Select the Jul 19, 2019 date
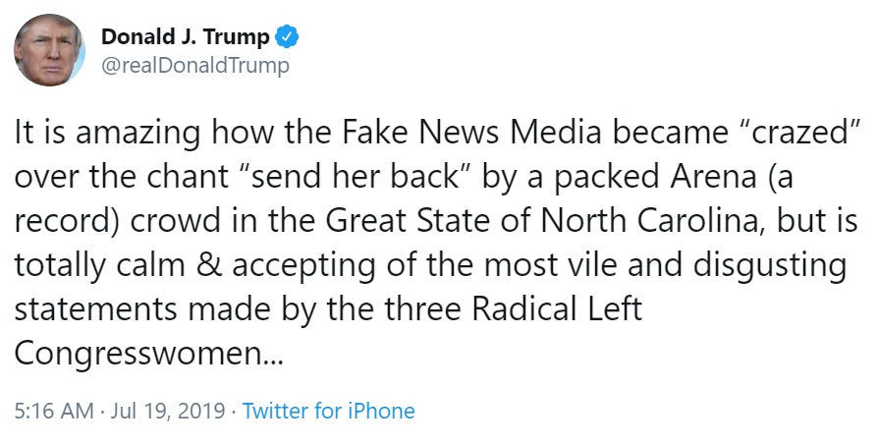Viewport: 879px width, 445px height. [168, 411]
